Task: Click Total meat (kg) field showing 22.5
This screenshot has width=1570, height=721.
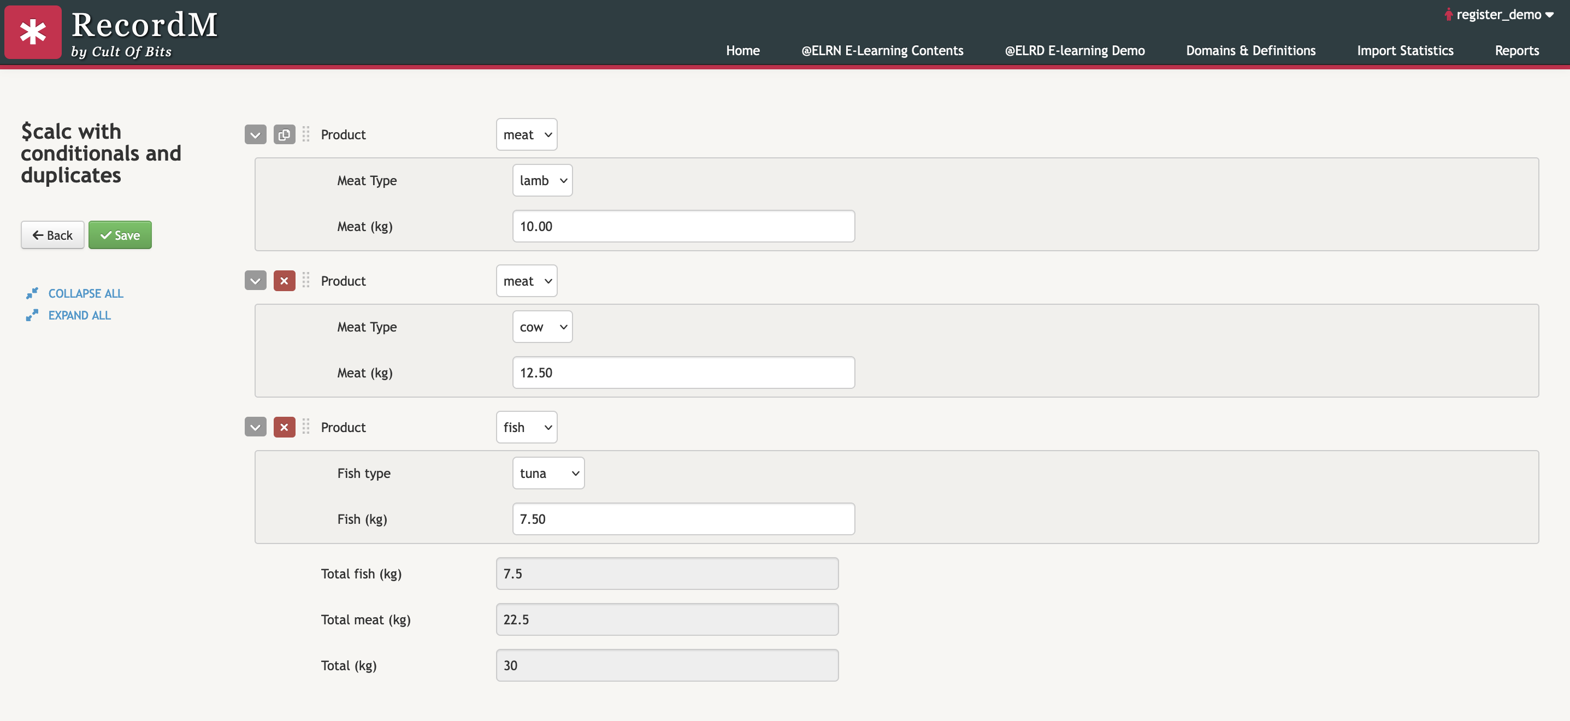Action: 667,619
